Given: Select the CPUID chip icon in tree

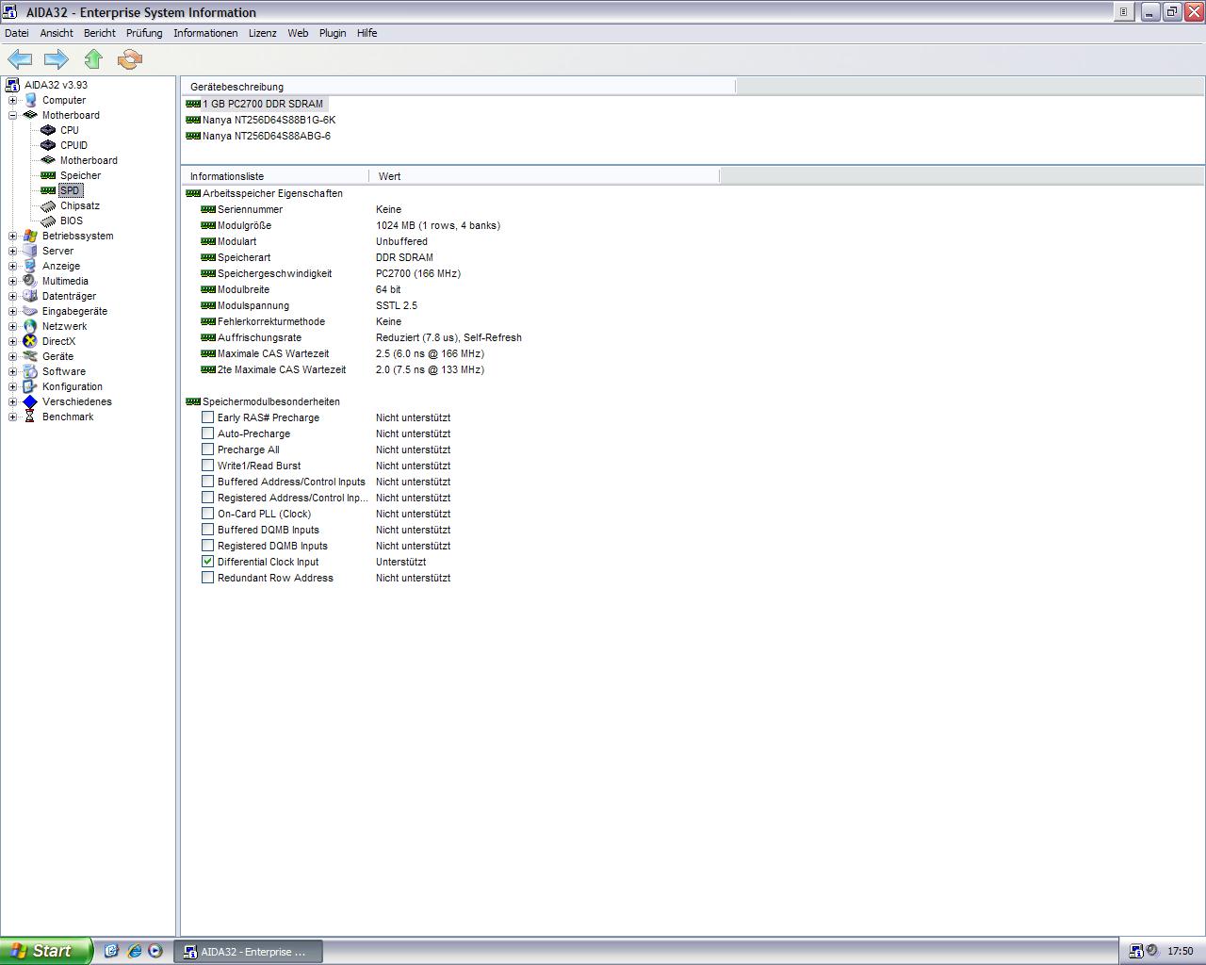Looking at the screenshot, I should (x=48, y=145).
